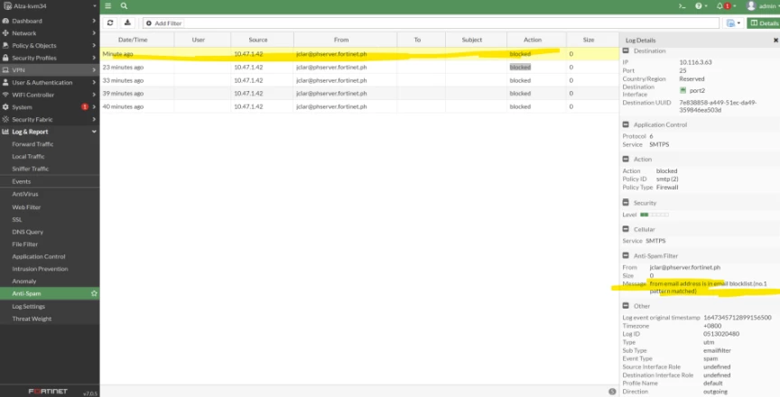Image resolution: width=780 pixels, height=397 pixels.
Task: Select the '33 minutes ago' log row
Action: [359, 80]
